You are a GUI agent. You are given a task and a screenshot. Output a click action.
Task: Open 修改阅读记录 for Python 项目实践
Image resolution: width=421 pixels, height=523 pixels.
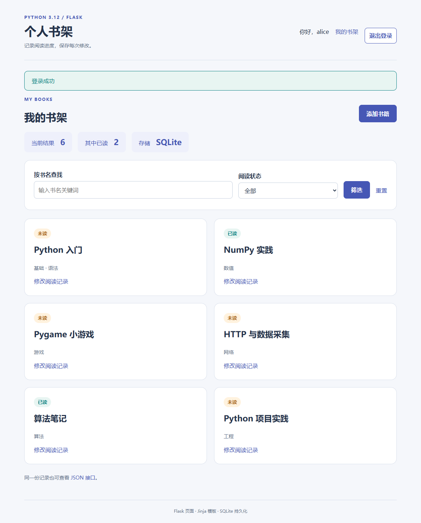click(x=241, y=450)
